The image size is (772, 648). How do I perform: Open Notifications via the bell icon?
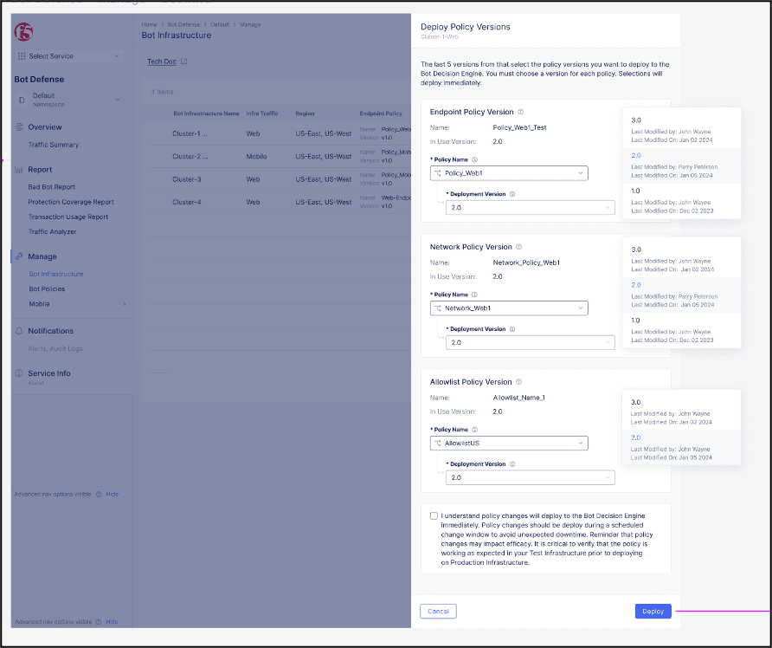[x=19, y=330]
